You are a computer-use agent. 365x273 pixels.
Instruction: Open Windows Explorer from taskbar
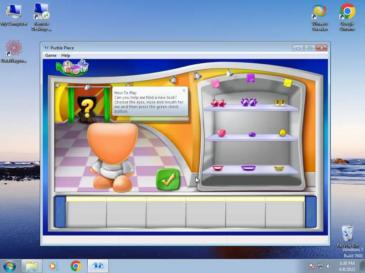(32, 266)
